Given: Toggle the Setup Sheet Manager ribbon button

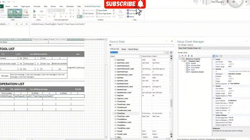Looking at the screenshot, I should tap(18, 14).
